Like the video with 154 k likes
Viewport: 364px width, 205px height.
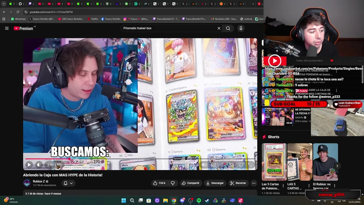pyautogui.click(x=159, y=183)
